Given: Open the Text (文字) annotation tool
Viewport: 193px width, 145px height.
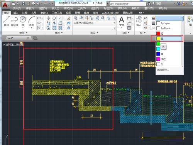Looking at the screenshot, I should 122,22.
